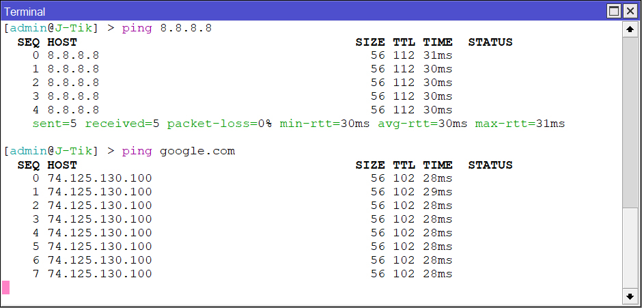Maximize the Terminal window
Viewport: 642px width, 308px height.
point(614,11)
